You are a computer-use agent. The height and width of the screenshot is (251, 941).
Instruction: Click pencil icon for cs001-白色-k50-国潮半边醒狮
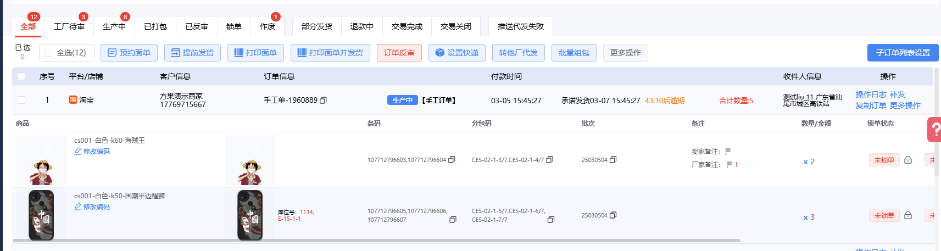point(77,207)
